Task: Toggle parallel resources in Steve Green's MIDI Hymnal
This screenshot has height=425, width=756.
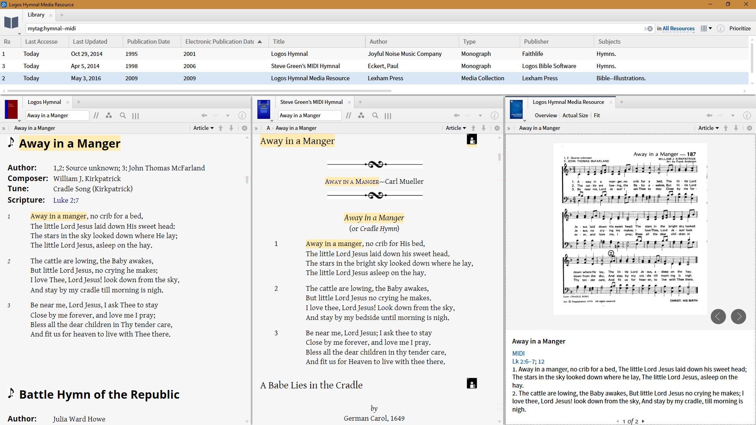Action: coord(348,116)
